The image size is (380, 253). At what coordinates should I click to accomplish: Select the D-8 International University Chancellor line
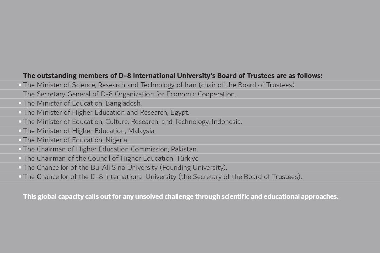[163, 177]
